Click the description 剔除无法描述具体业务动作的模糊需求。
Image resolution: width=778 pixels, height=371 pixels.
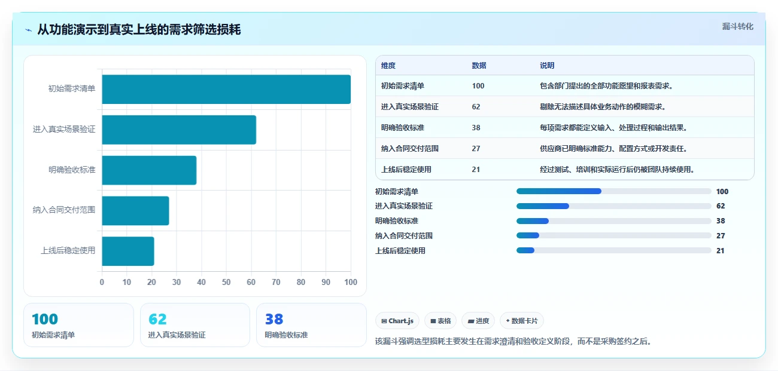603,107
